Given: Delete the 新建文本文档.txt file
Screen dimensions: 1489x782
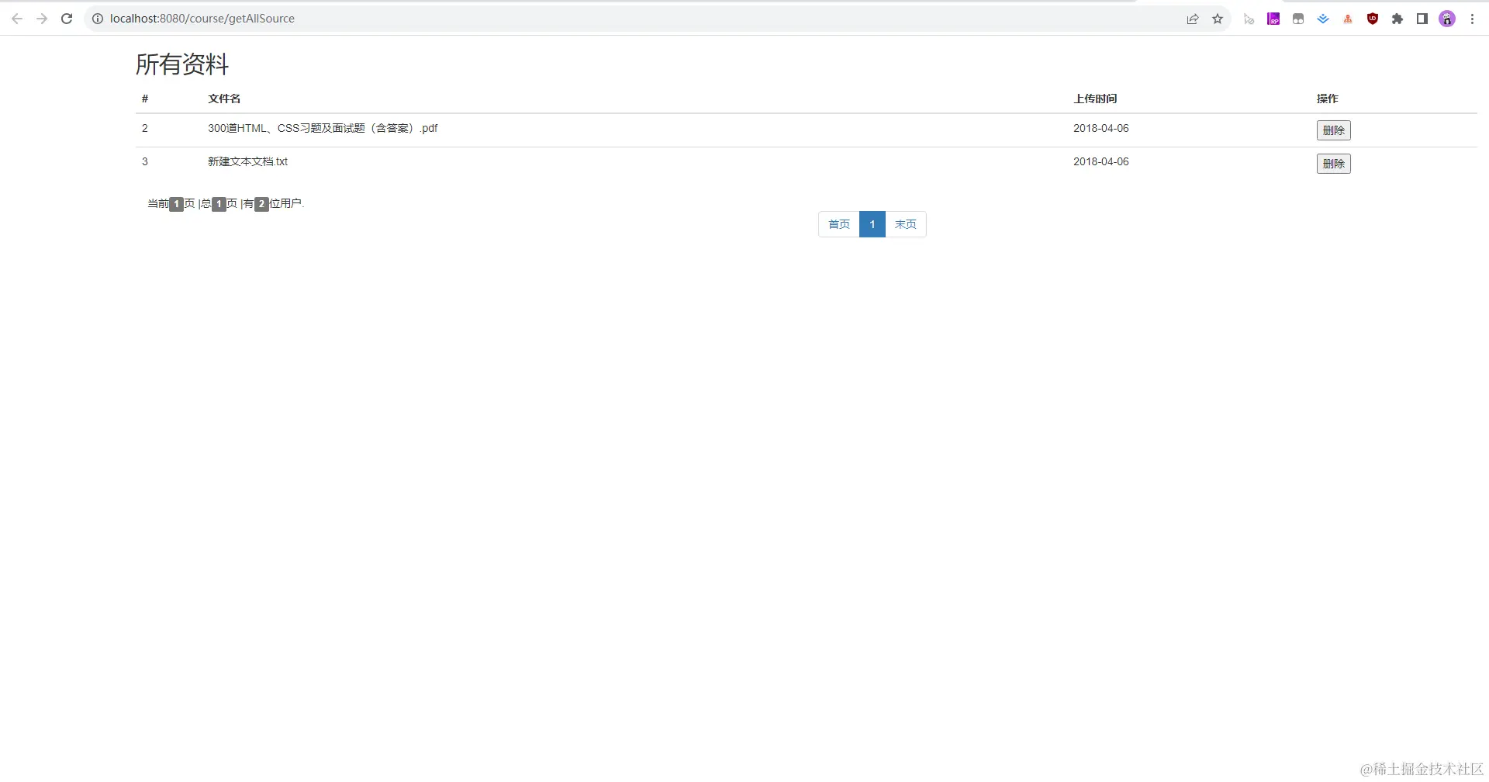Looking at the screenshot, I should [x=1333, y=164].
